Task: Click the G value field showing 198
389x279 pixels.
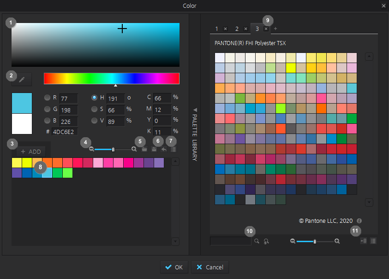Action: coord(69,110)
